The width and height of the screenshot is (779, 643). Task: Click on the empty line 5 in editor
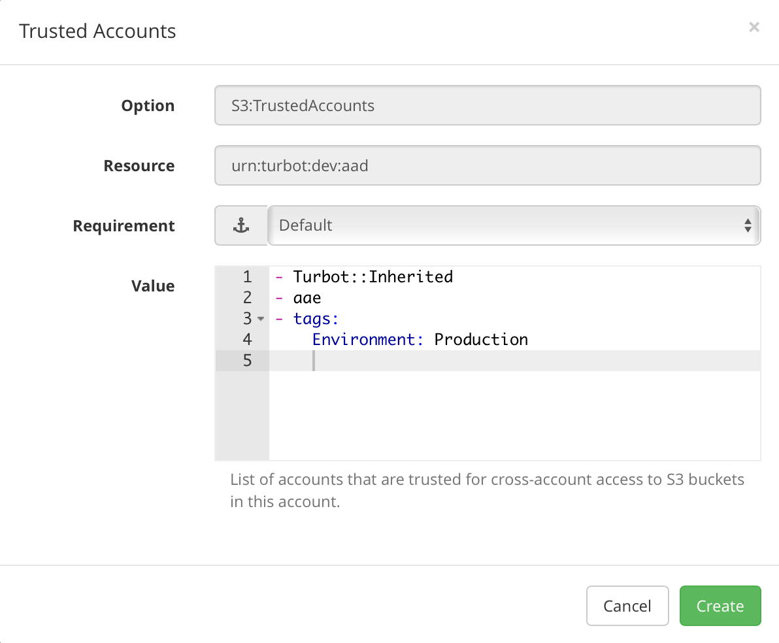coord(514,361)
